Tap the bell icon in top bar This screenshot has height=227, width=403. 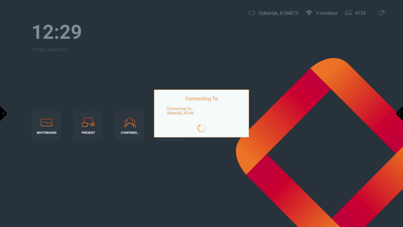coord(381,13)
